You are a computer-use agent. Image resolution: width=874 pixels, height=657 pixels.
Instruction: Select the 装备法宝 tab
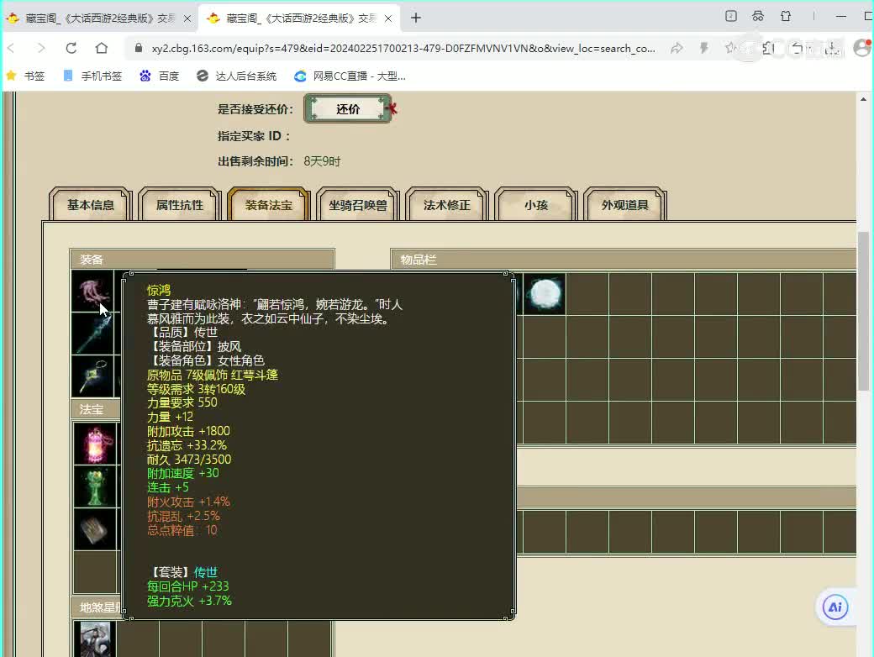pyautogui.click(x=269, y=204)
